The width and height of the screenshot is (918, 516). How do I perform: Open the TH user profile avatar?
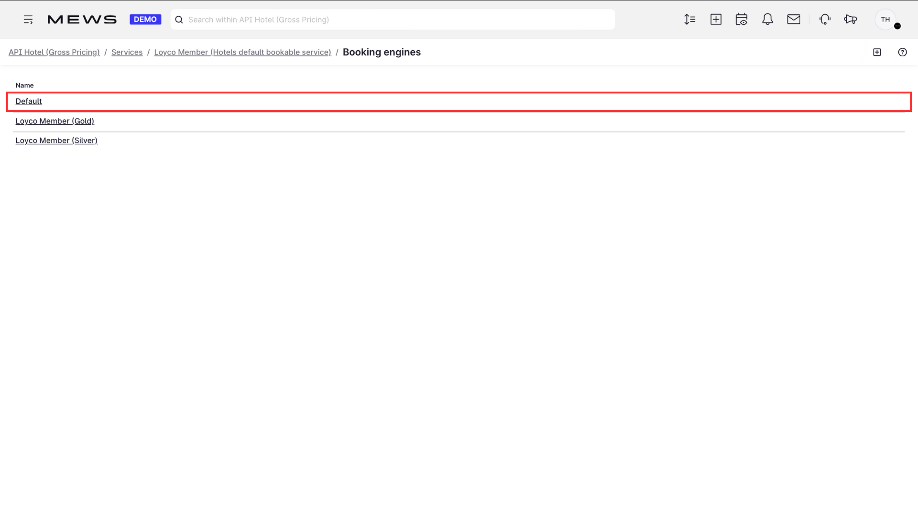885,20
